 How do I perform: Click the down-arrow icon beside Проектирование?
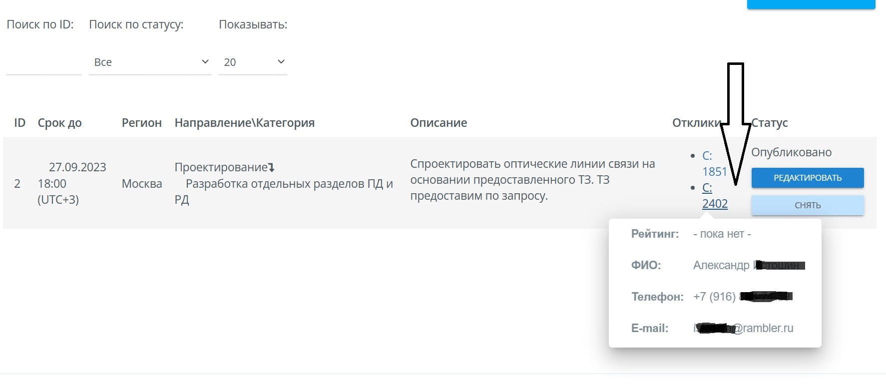271,168
